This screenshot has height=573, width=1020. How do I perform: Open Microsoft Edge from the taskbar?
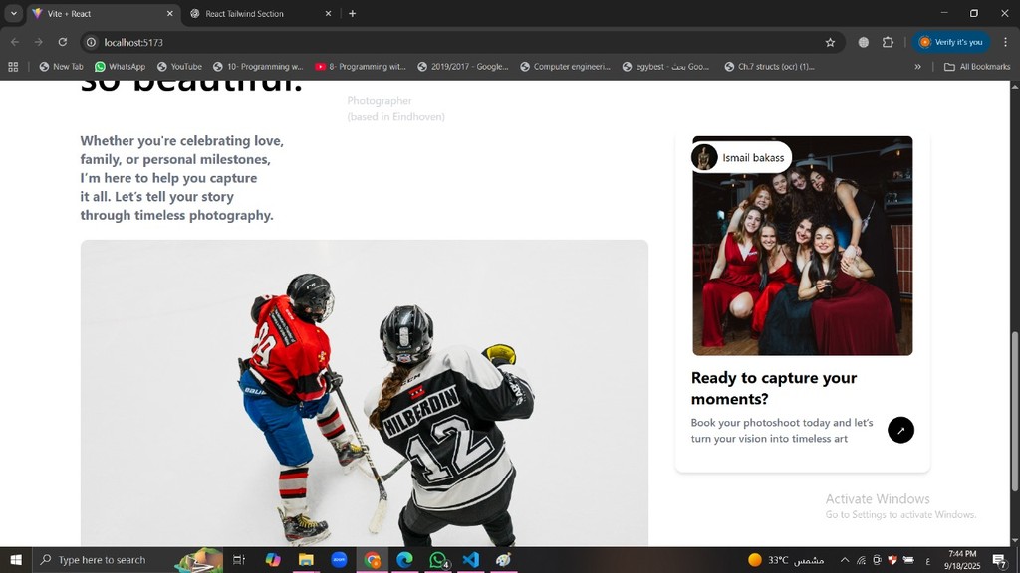(404, 560)
